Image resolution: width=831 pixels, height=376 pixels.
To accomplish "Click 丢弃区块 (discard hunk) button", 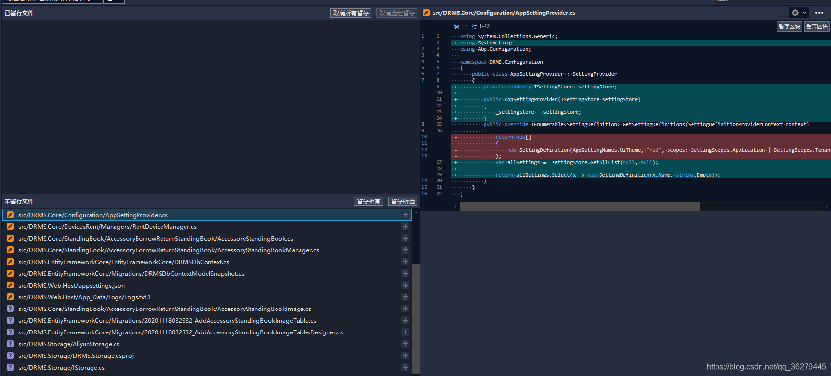I will point(817,26).
